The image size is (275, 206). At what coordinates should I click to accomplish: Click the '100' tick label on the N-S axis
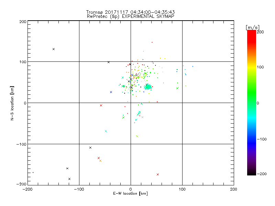[x=23, y=62]
